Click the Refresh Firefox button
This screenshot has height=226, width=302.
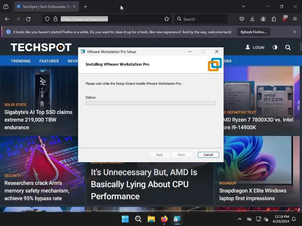click(253, 32)
